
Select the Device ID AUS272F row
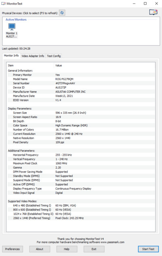81,87
